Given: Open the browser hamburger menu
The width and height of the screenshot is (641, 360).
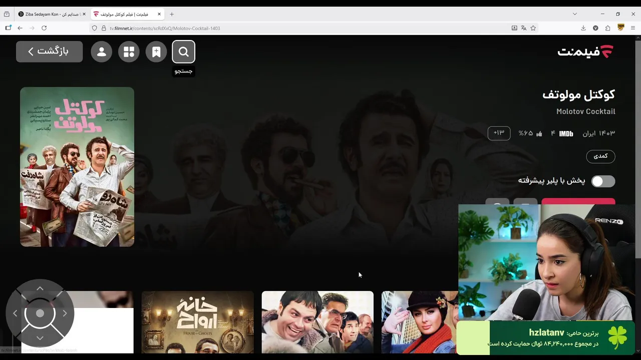Looking at the screenshot, I should click(633, 28).
